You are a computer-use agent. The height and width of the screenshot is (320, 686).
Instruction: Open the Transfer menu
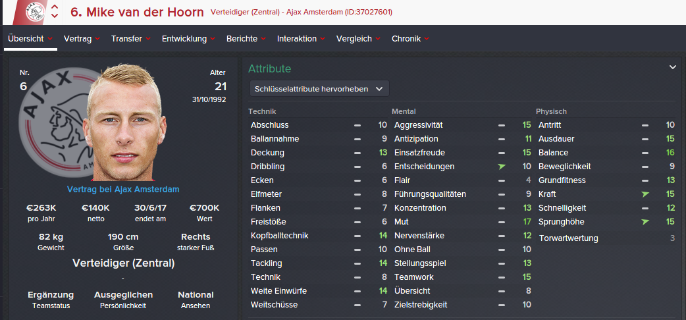(131, 39)
